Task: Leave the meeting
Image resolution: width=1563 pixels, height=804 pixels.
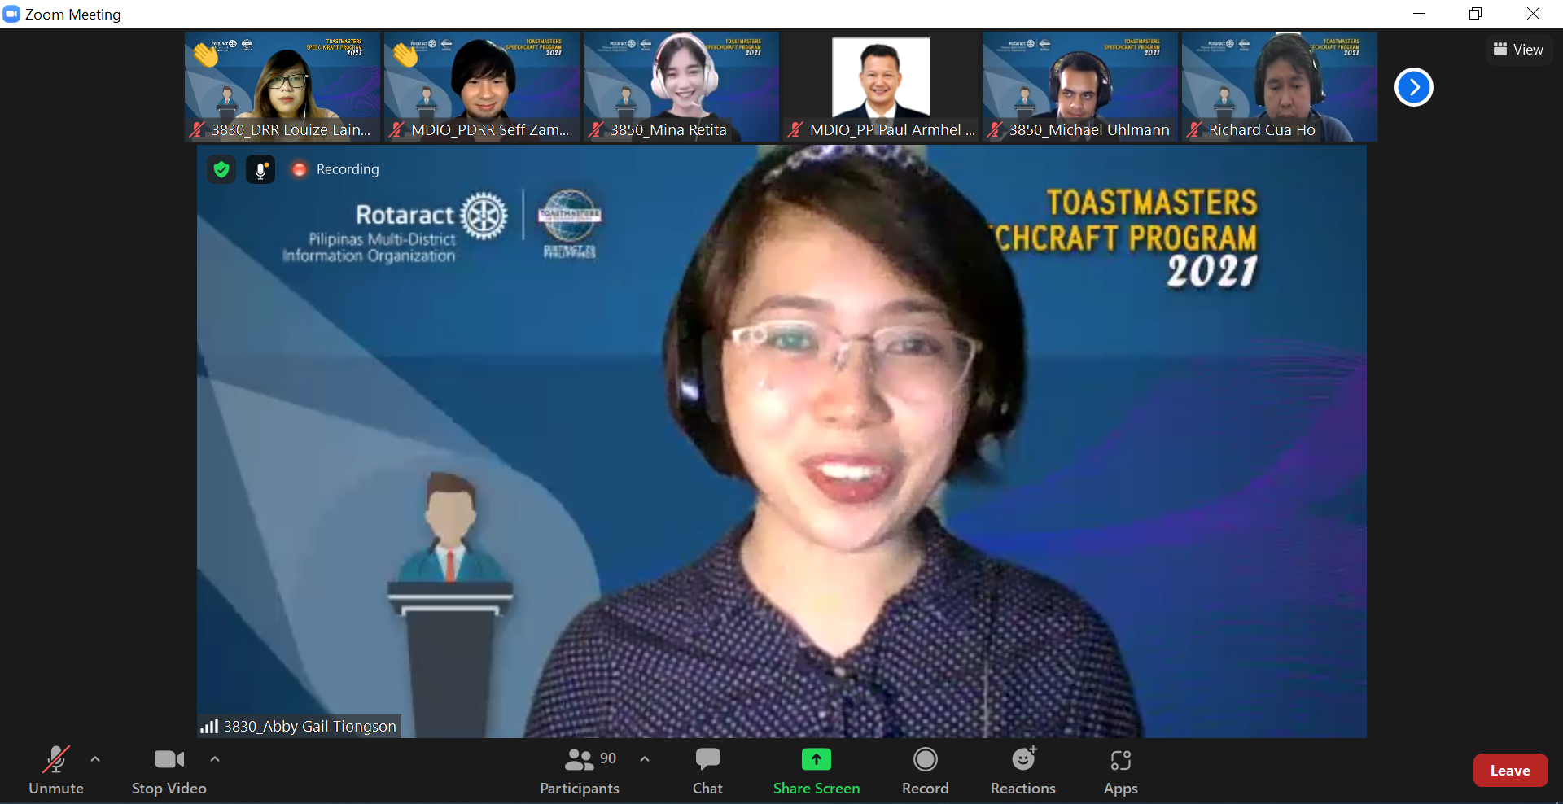Action: [x=1510, y=770]
